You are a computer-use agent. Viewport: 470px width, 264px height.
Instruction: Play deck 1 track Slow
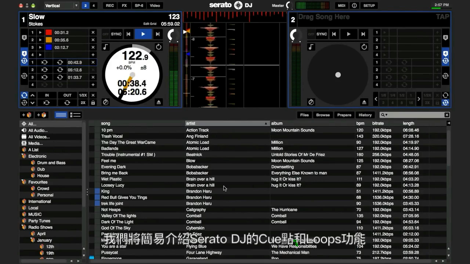click(x=143, y=34)
